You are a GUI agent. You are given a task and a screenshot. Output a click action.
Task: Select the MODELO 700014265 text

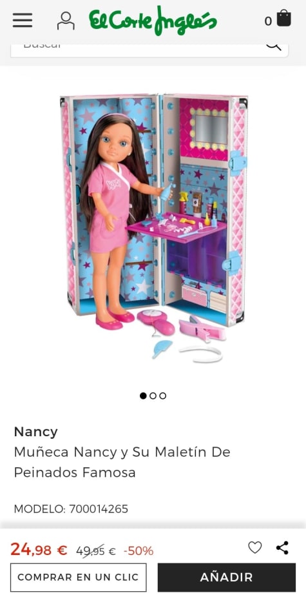pyautogui.click(x=71, y=509)
